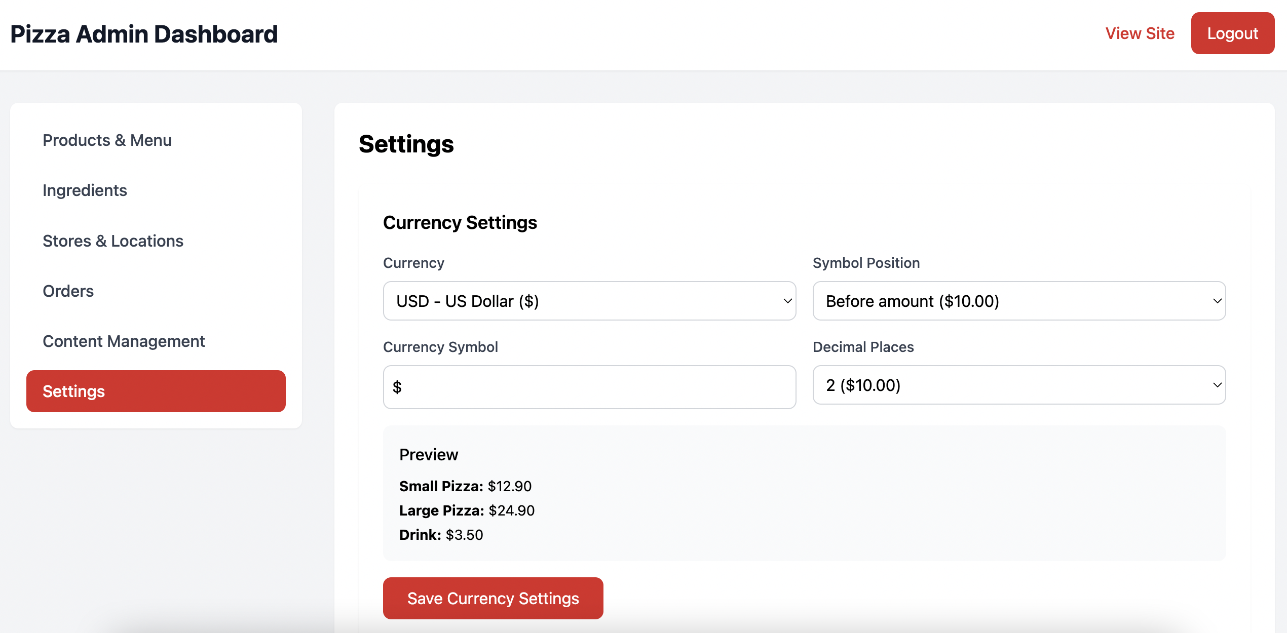Click the Decimal Places chevron arrow
The image size is (1287, 633).
point(1217,385)
